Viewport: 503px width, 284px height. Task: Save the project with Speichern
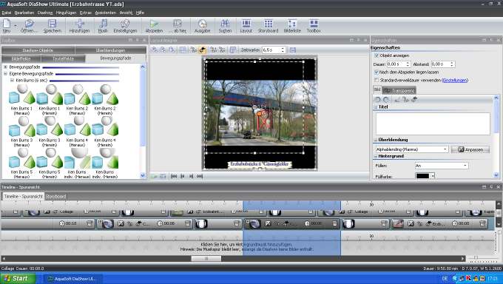[x=53, y=25]
